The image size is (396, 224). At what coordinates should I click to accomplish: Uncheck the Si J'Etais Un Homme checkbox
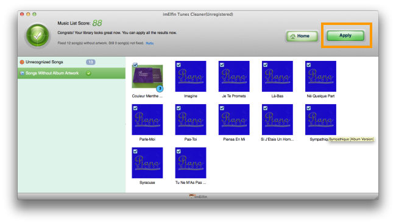[265, 108]
